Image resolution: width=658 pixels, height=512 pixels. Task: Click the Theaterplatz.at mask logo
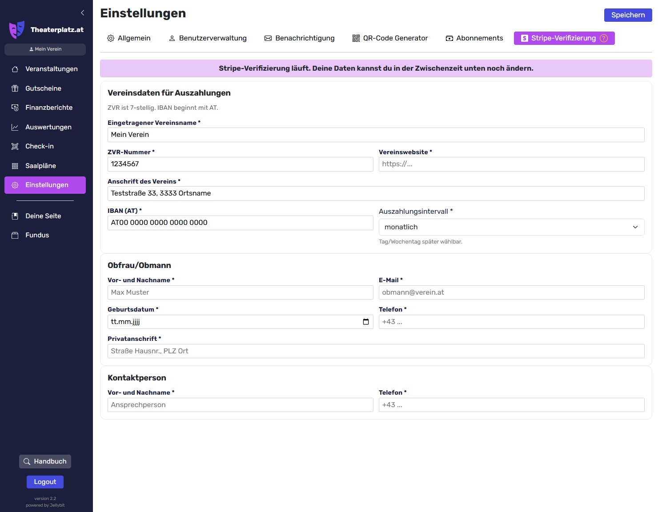coord(17,30)
